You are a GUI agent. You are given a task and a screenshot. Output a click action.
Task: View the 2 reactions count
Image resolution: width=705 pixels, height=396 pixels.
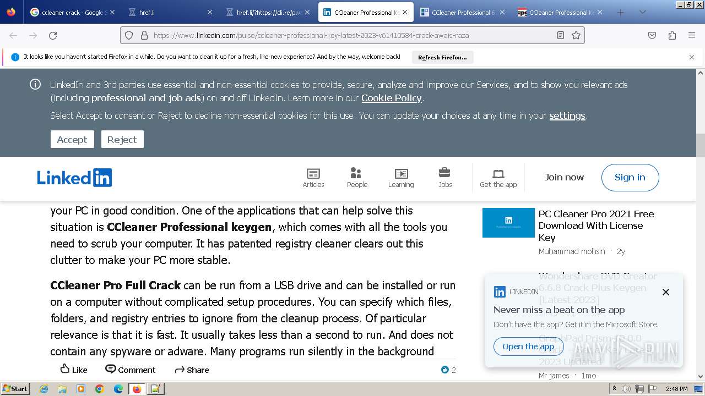click(448, 370)
